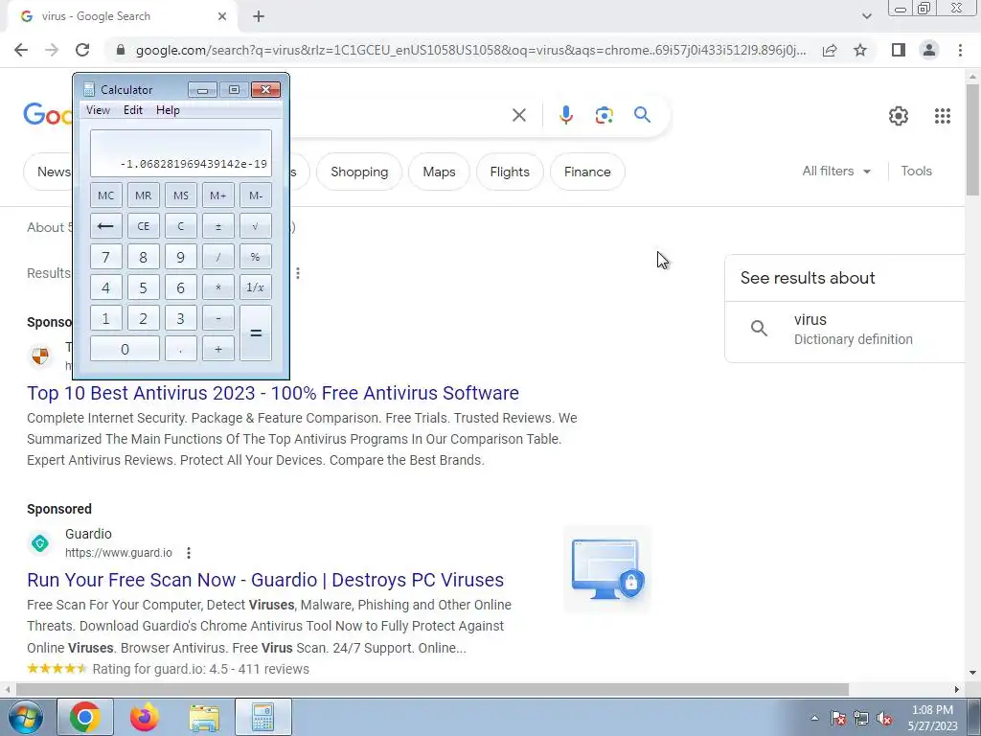Click the MC memory clear key

105,195
